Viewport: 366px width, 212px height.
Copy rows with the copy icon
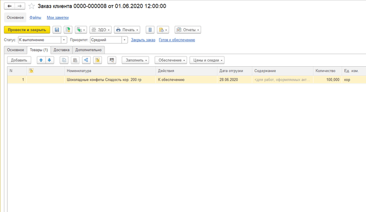point(64,60)
